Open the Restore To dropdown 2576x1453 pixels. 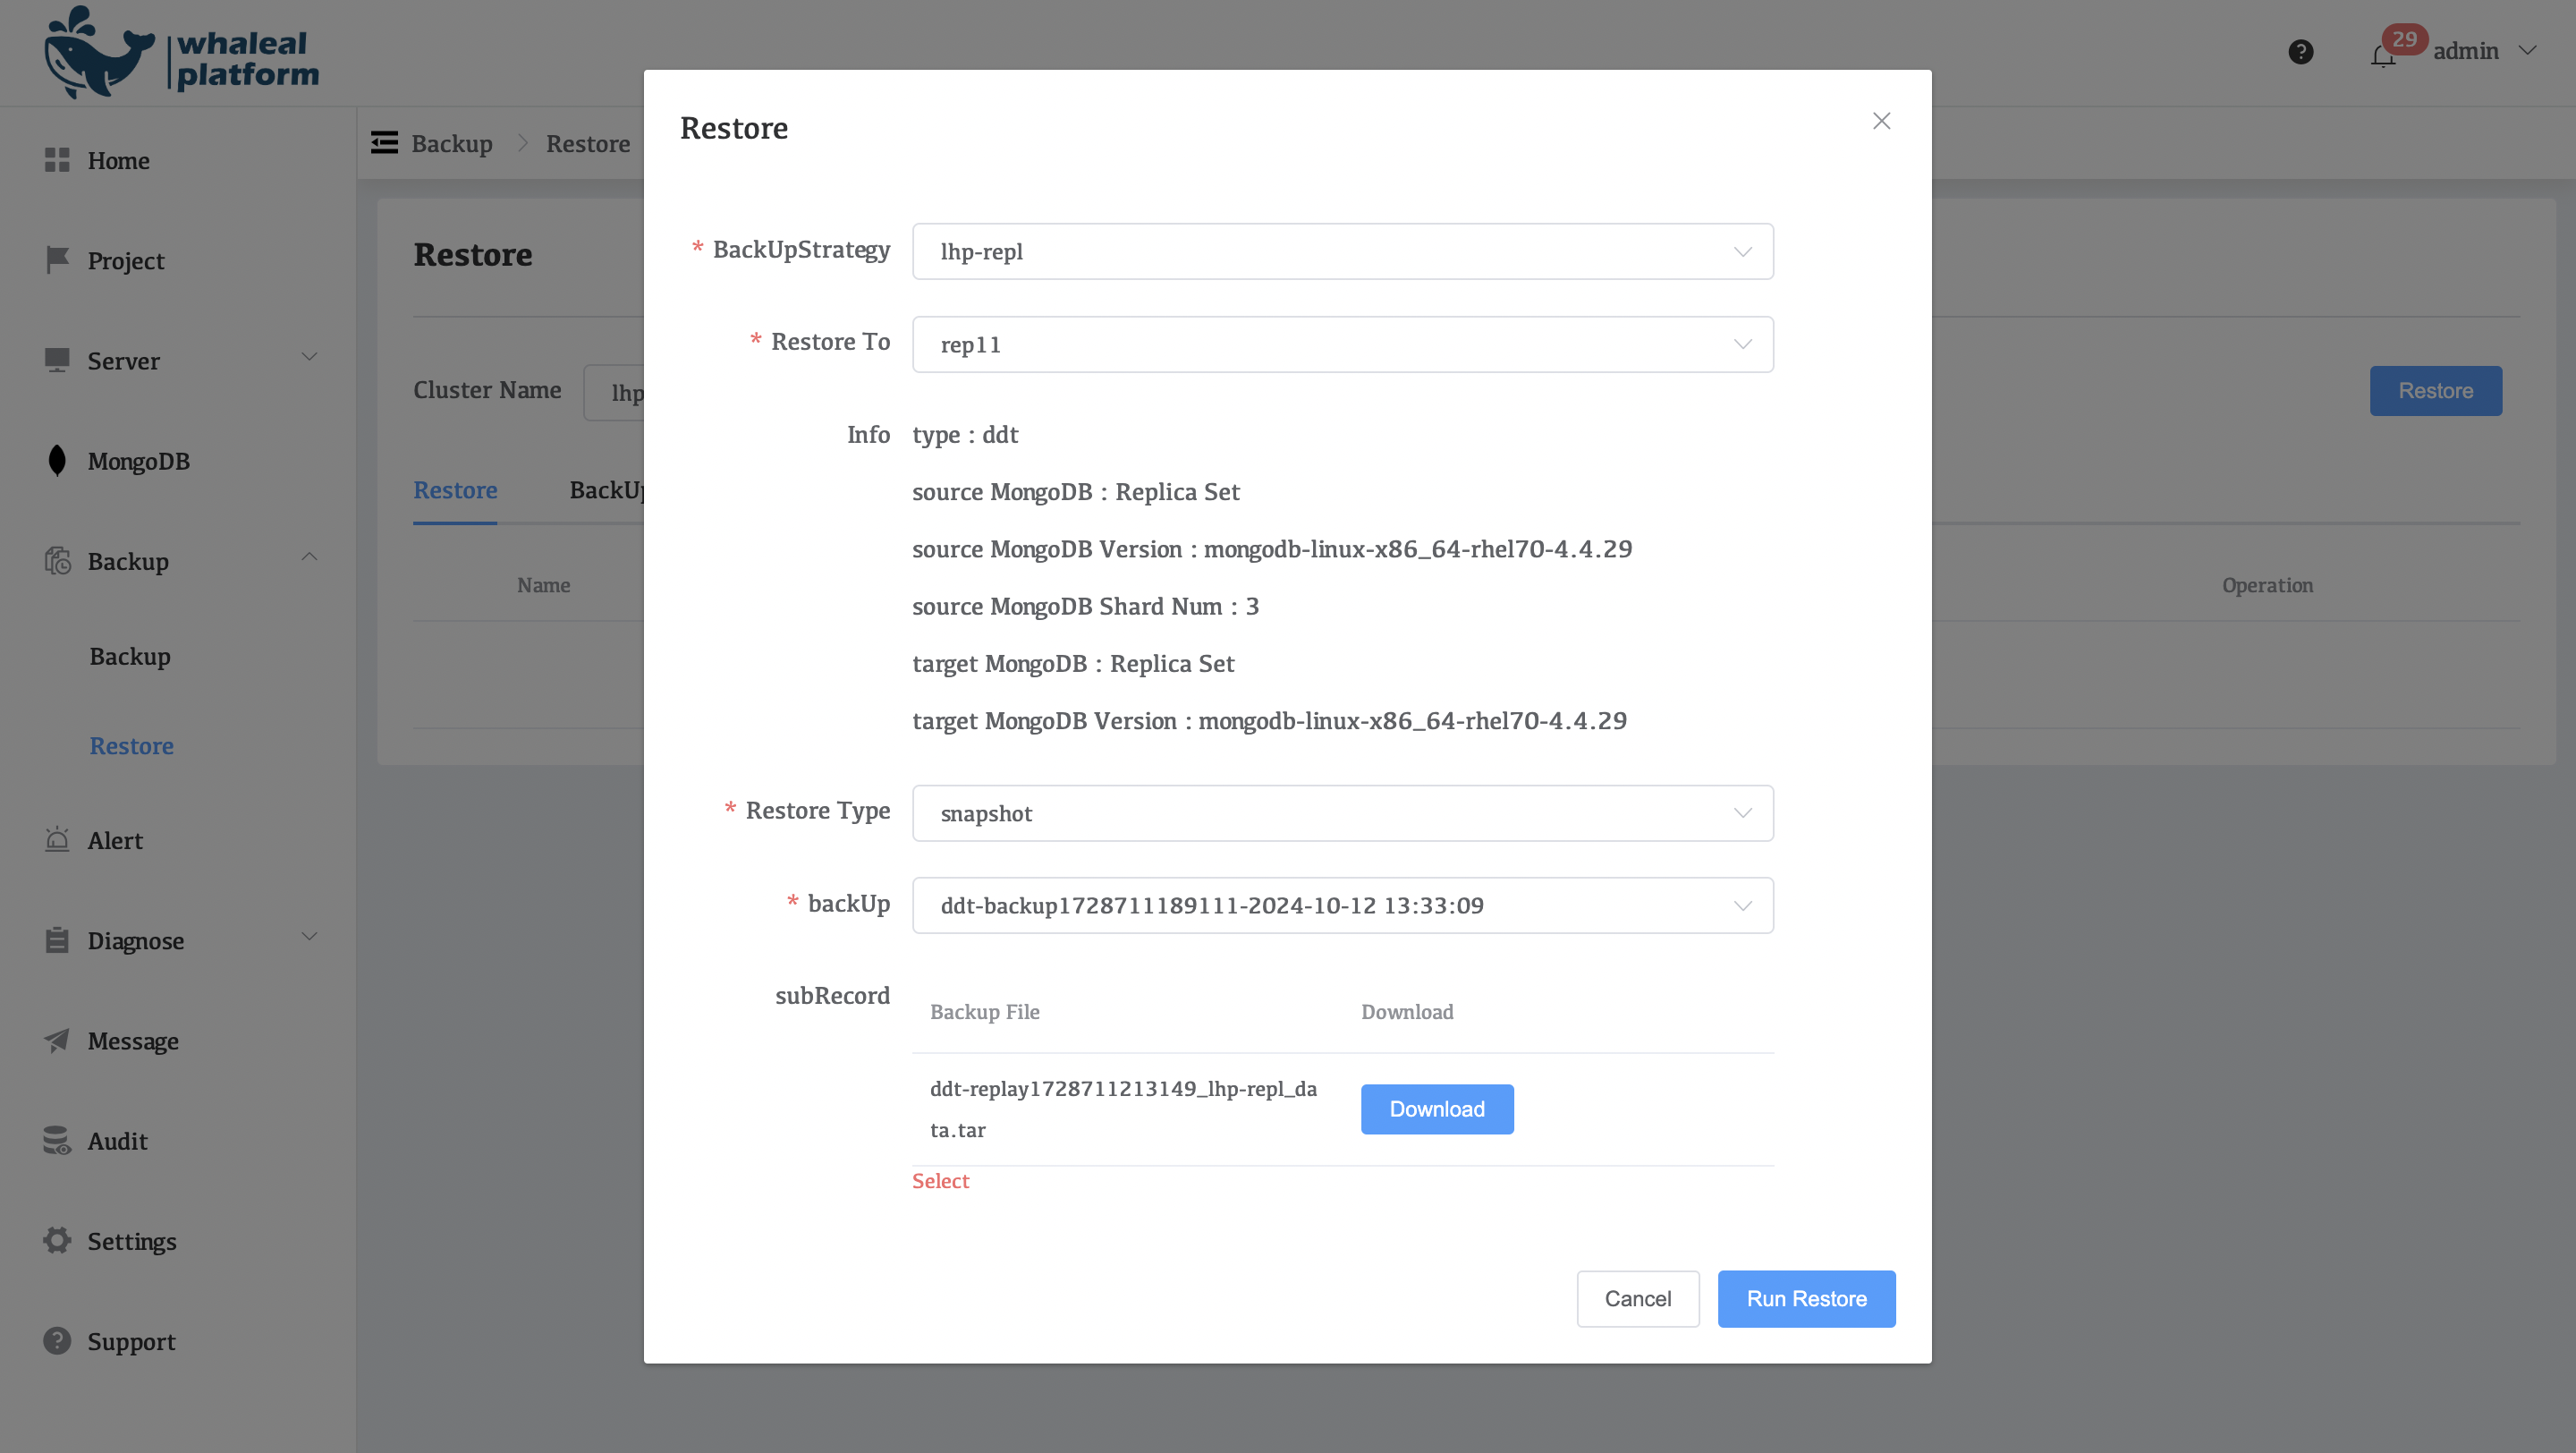pyautogui.click(x=1342, y=344)
